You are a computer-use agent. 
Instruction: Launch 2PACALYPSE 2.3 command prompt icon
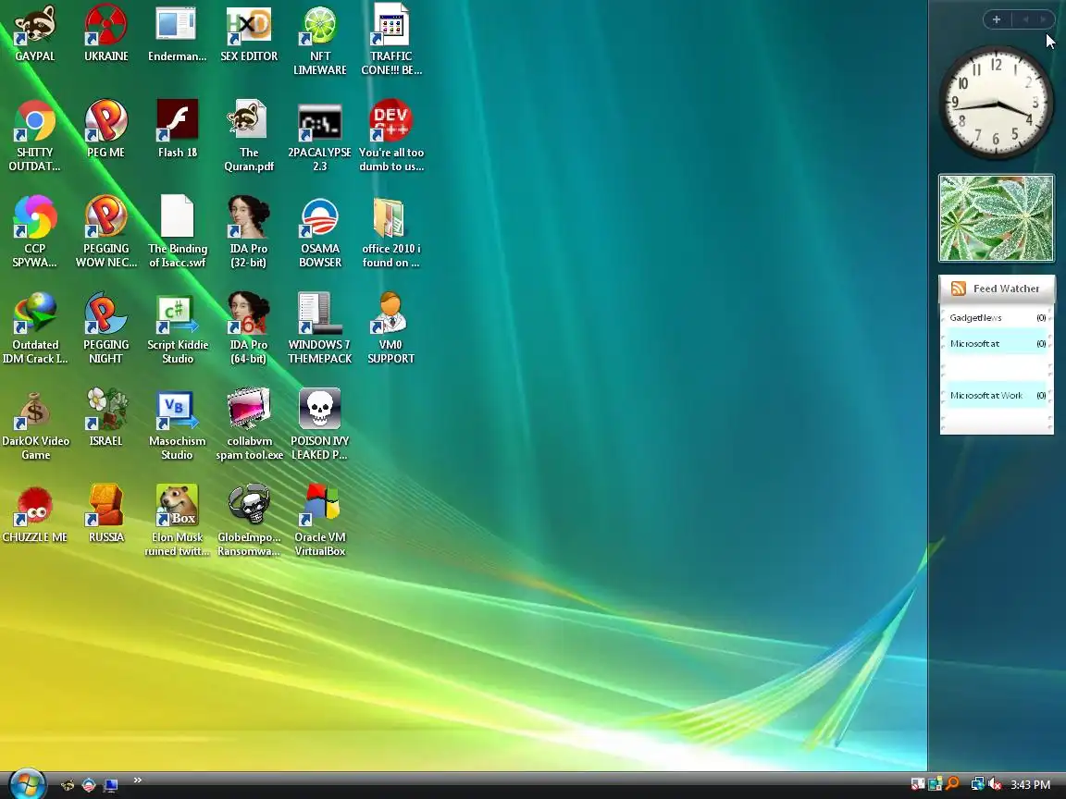[319, 136]
